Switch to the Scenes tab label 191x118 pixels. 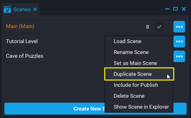[22, 9]
